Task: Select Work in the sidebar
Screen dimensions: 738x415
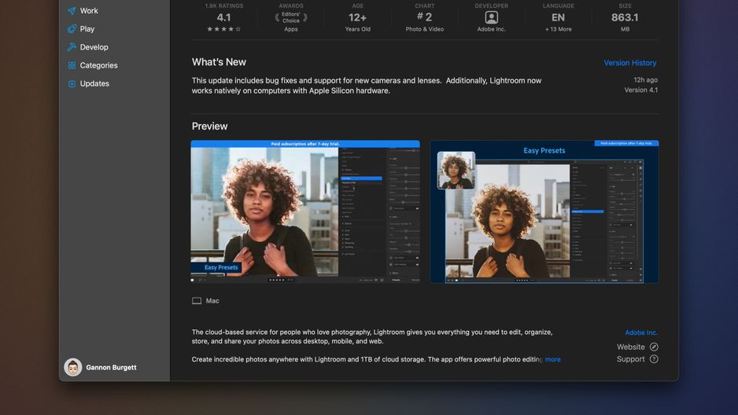Action: [x=89, y=10]
